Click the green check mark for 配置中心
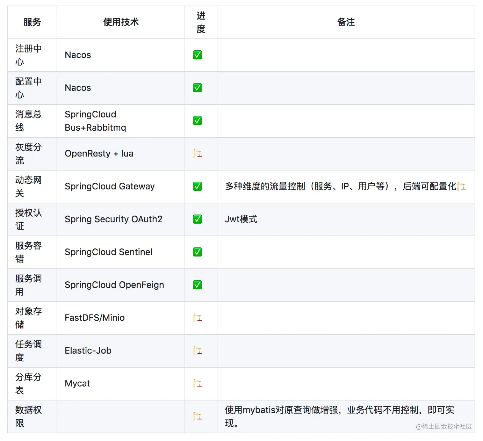 pyautogui.click(x=197, y=88)
